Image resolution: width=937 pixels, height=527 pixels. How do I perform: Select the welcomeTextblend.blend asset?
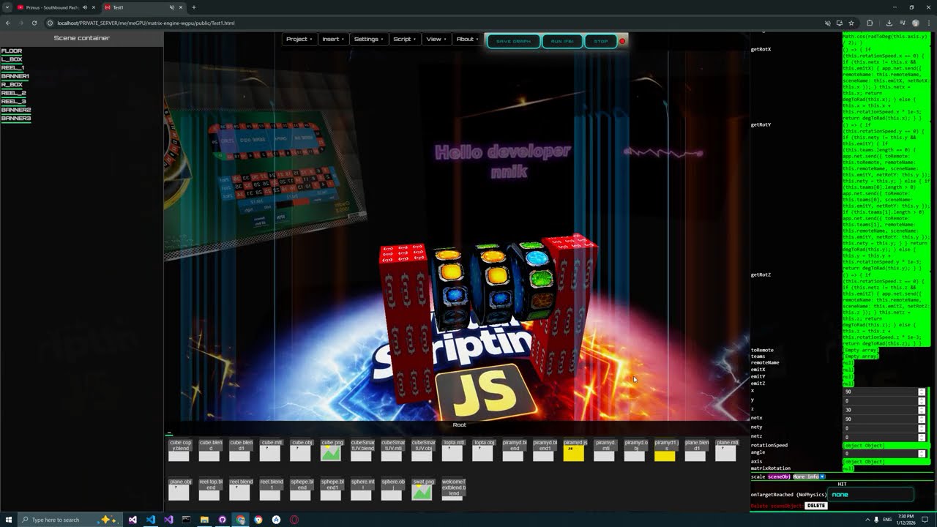(x=453, y=489)
